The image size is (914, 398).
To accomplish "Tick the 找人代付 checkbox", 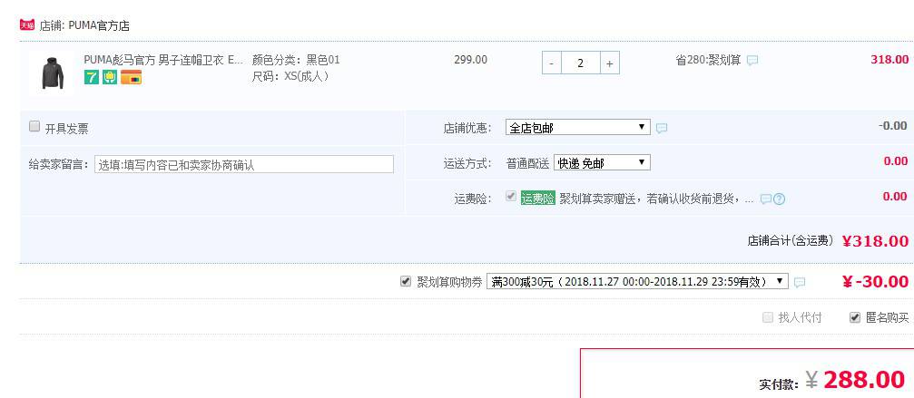I will click(768, 317).
